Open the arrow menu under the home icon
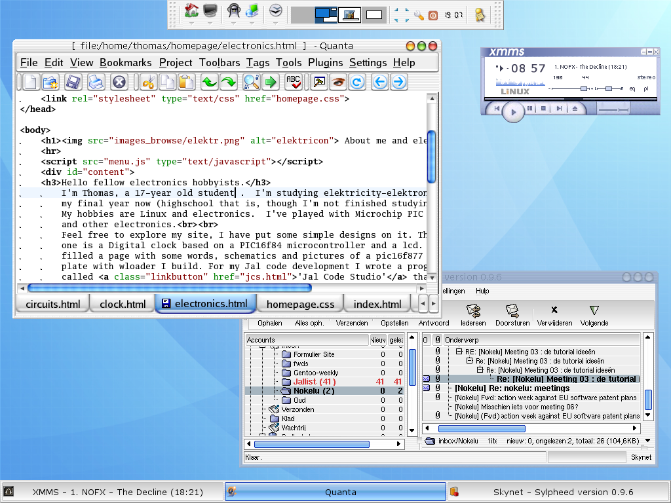This screenshot has height=503, width=671. [191, 23]
